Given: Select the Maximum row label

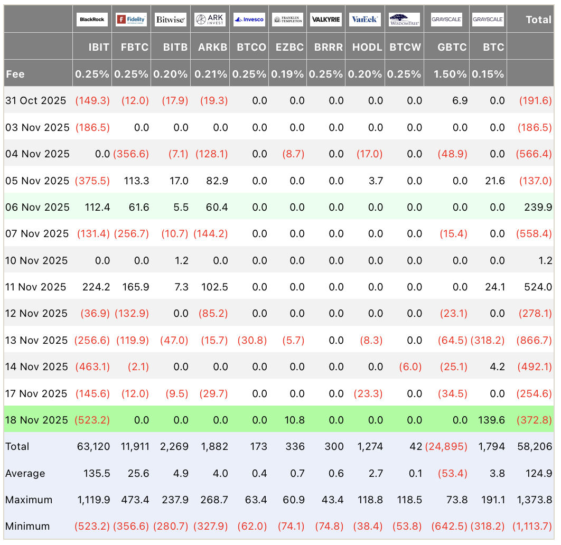Looking at the screenshot, I should pos(29,500).
